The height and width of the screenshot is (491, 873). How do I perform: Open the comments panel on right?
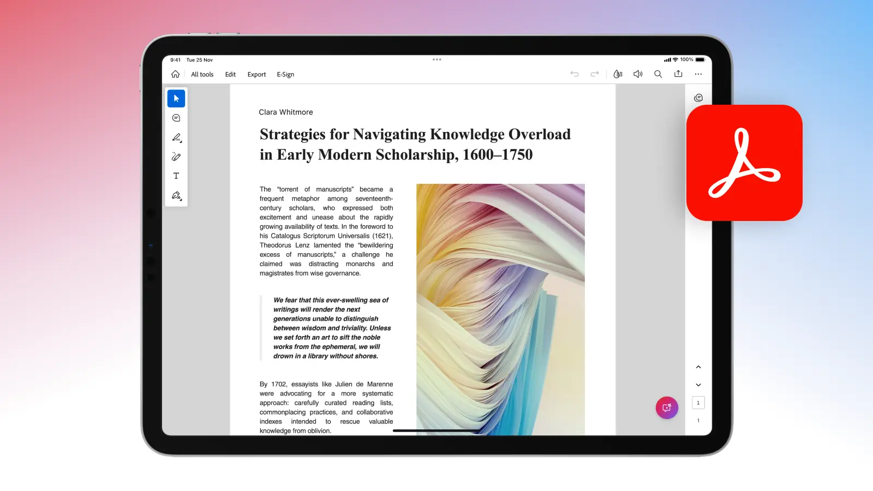pyautogui.click(x=698, y=98)
